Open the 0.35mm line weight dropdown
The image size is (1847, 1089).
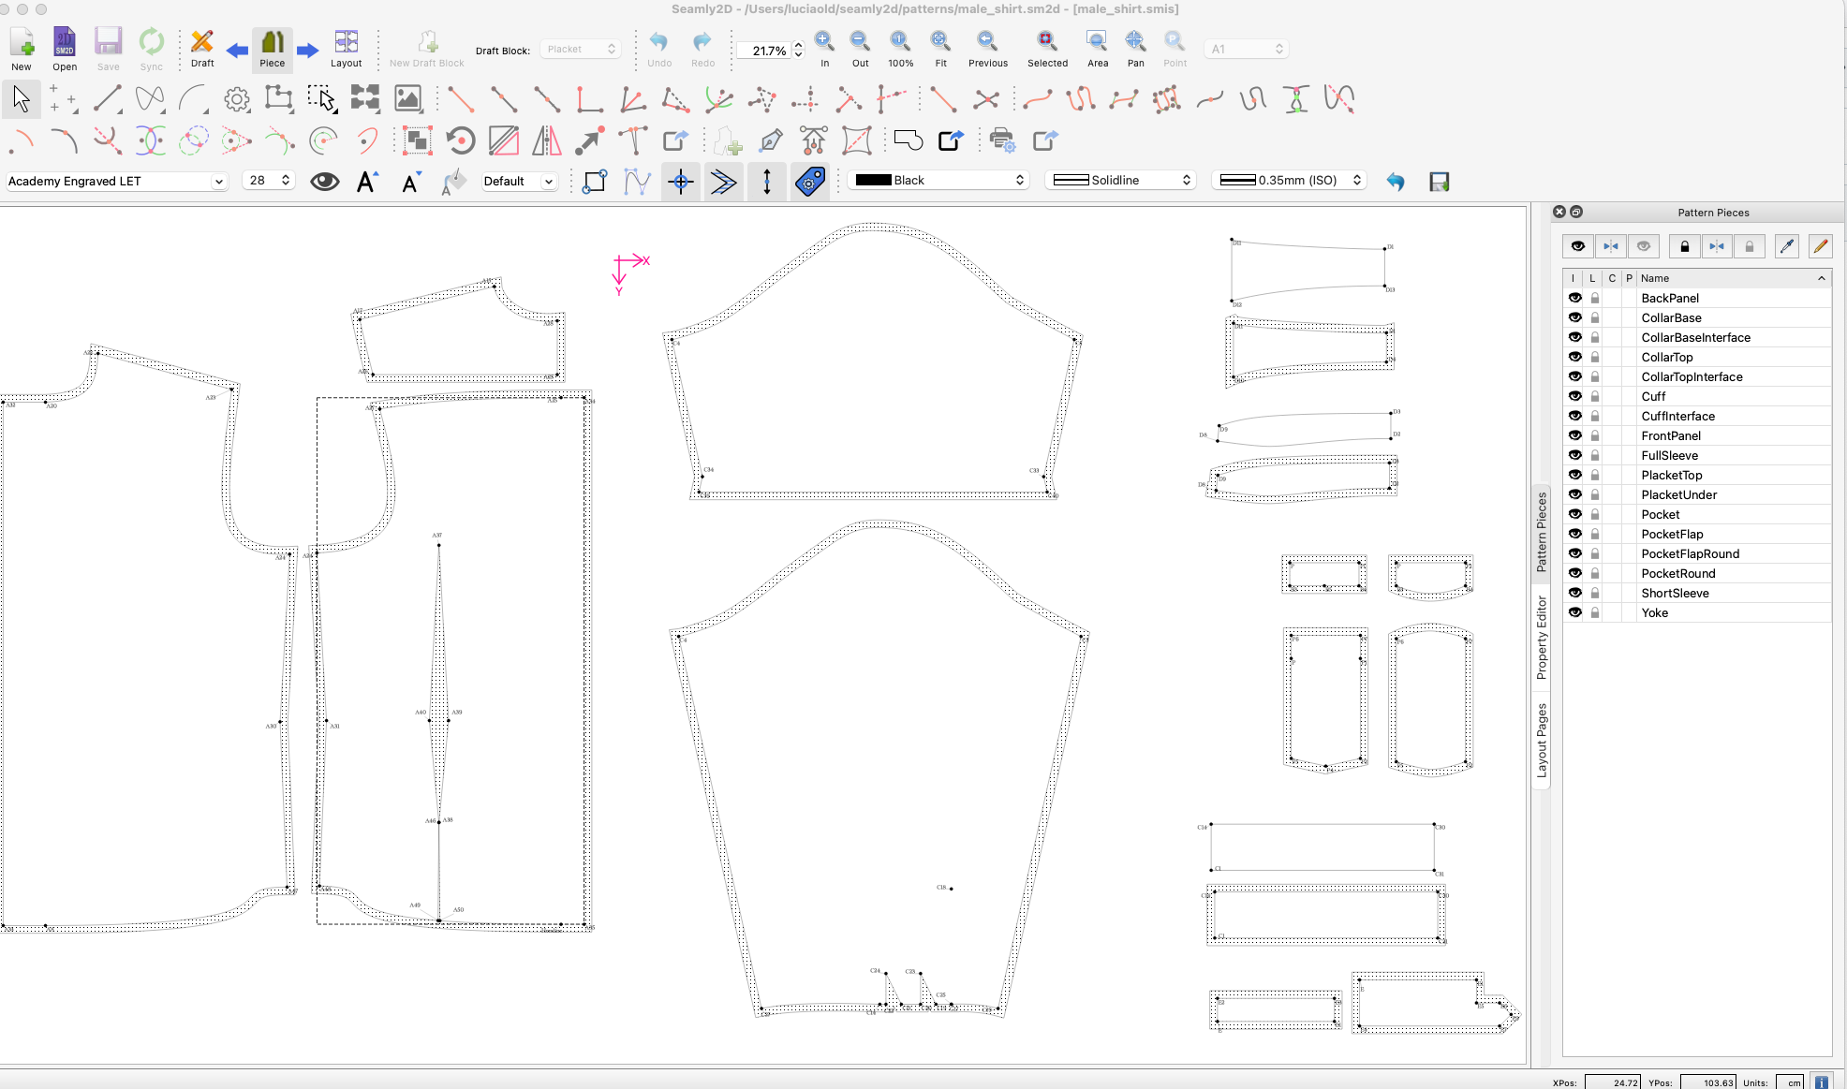tap(1289, 180)
